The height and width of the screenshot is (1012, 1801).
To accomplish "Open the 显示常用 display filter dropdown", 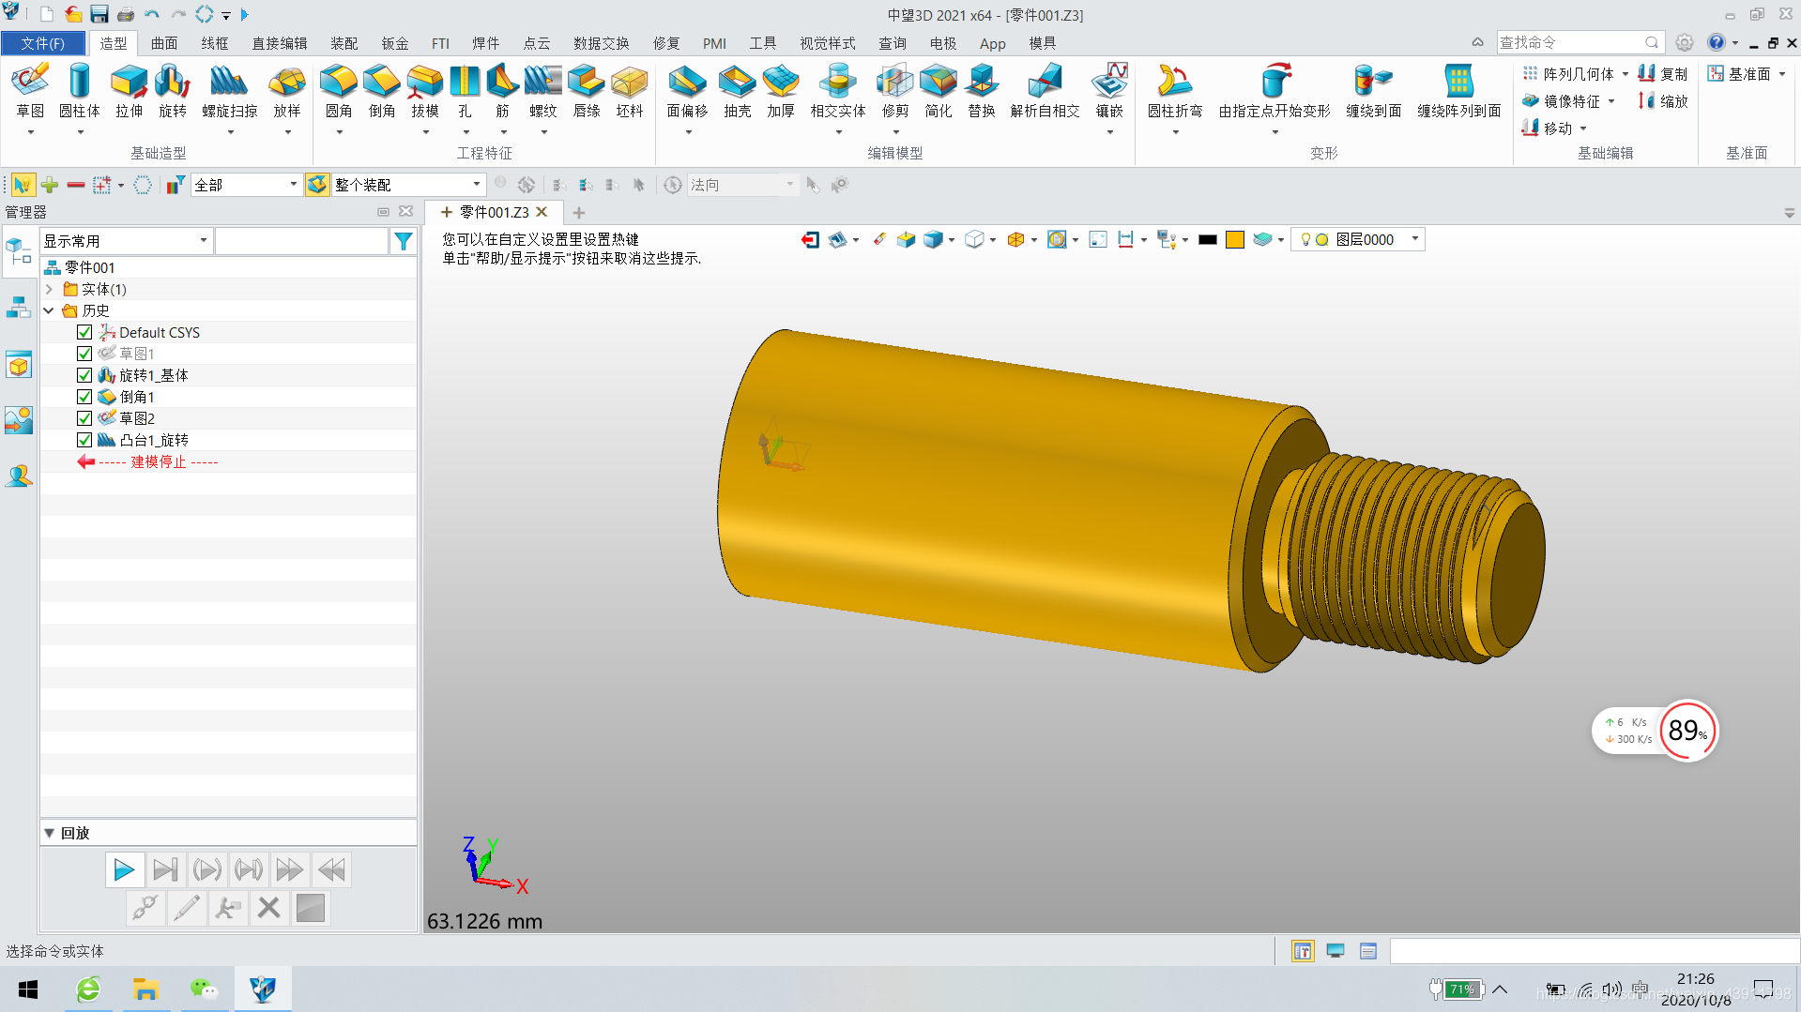I will click(126, 241).
